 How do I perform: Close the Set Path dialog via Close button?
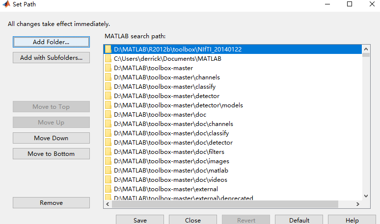click(193, 220)
